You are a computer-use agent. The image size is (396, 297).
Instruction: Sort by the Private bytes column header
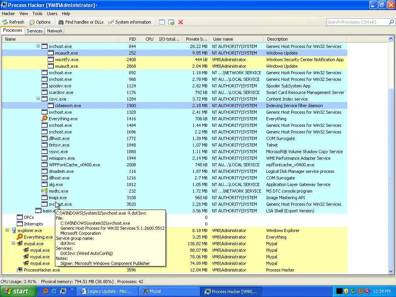pos(196,39)
